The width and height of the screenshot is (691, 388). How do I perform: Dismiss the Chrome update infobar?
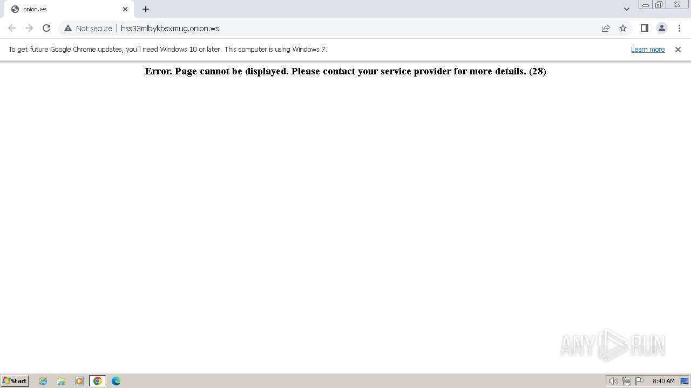coord(678,49)
